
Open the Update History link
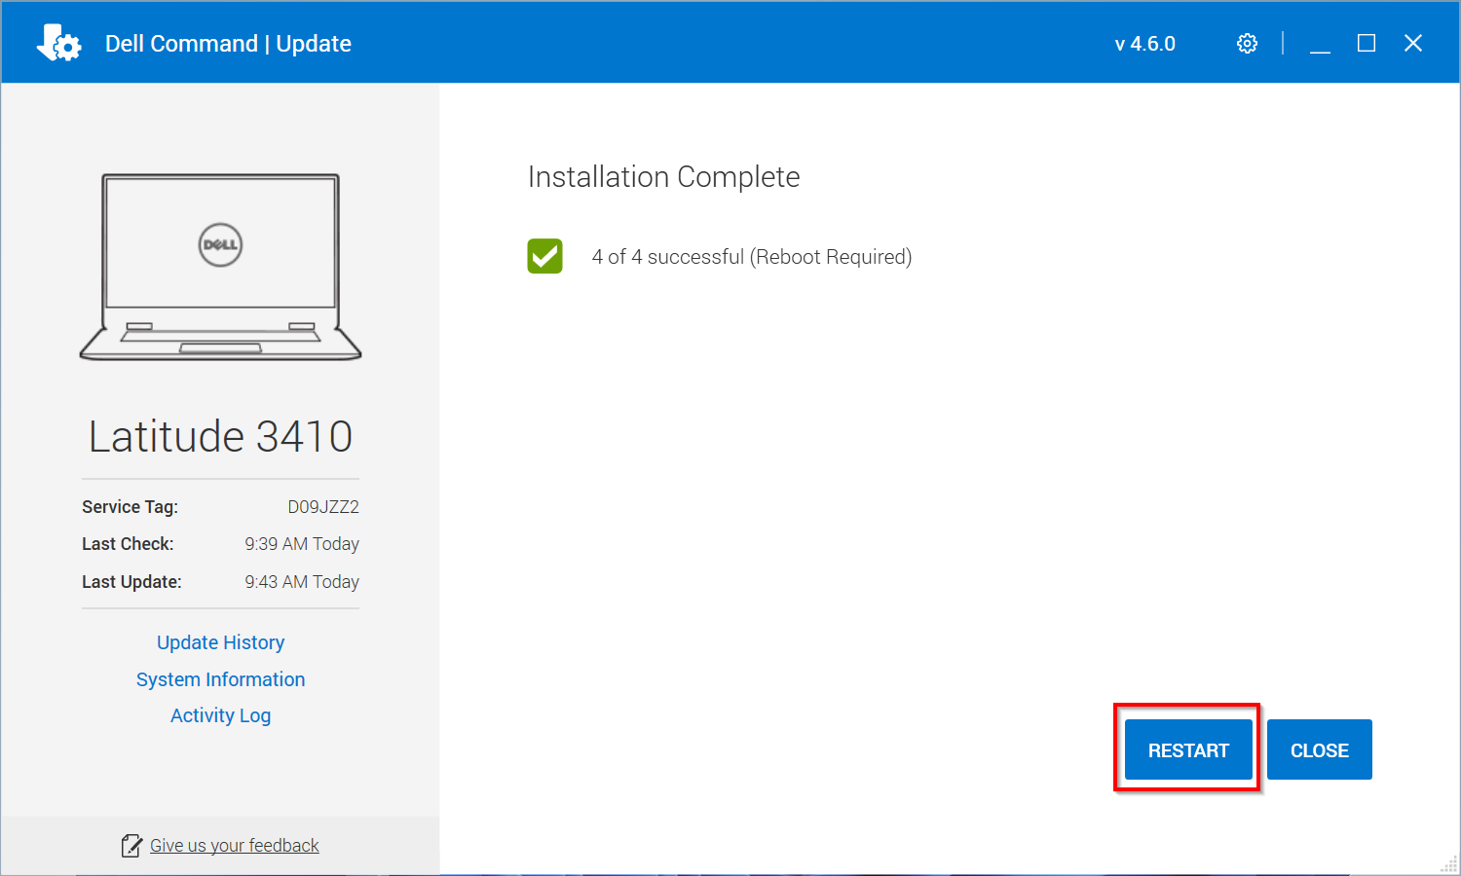pyautogui.click(x=221, y=642)
